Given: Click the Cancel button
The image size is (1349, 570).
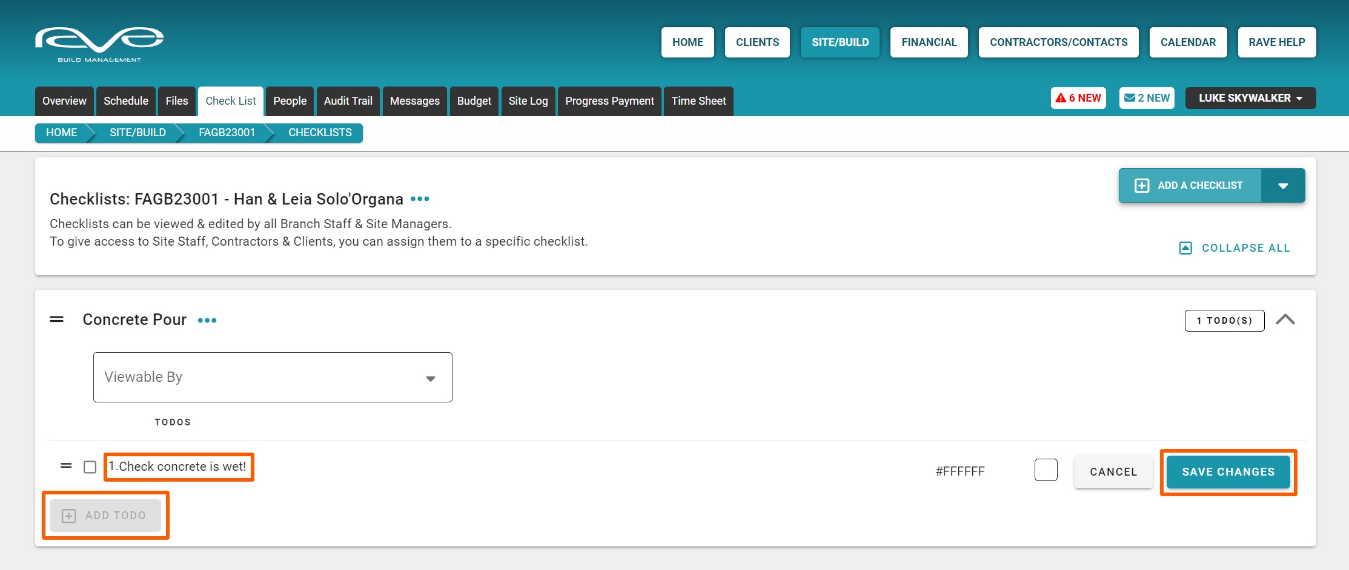Looking at the screenshot, I should click(1113, 472).
